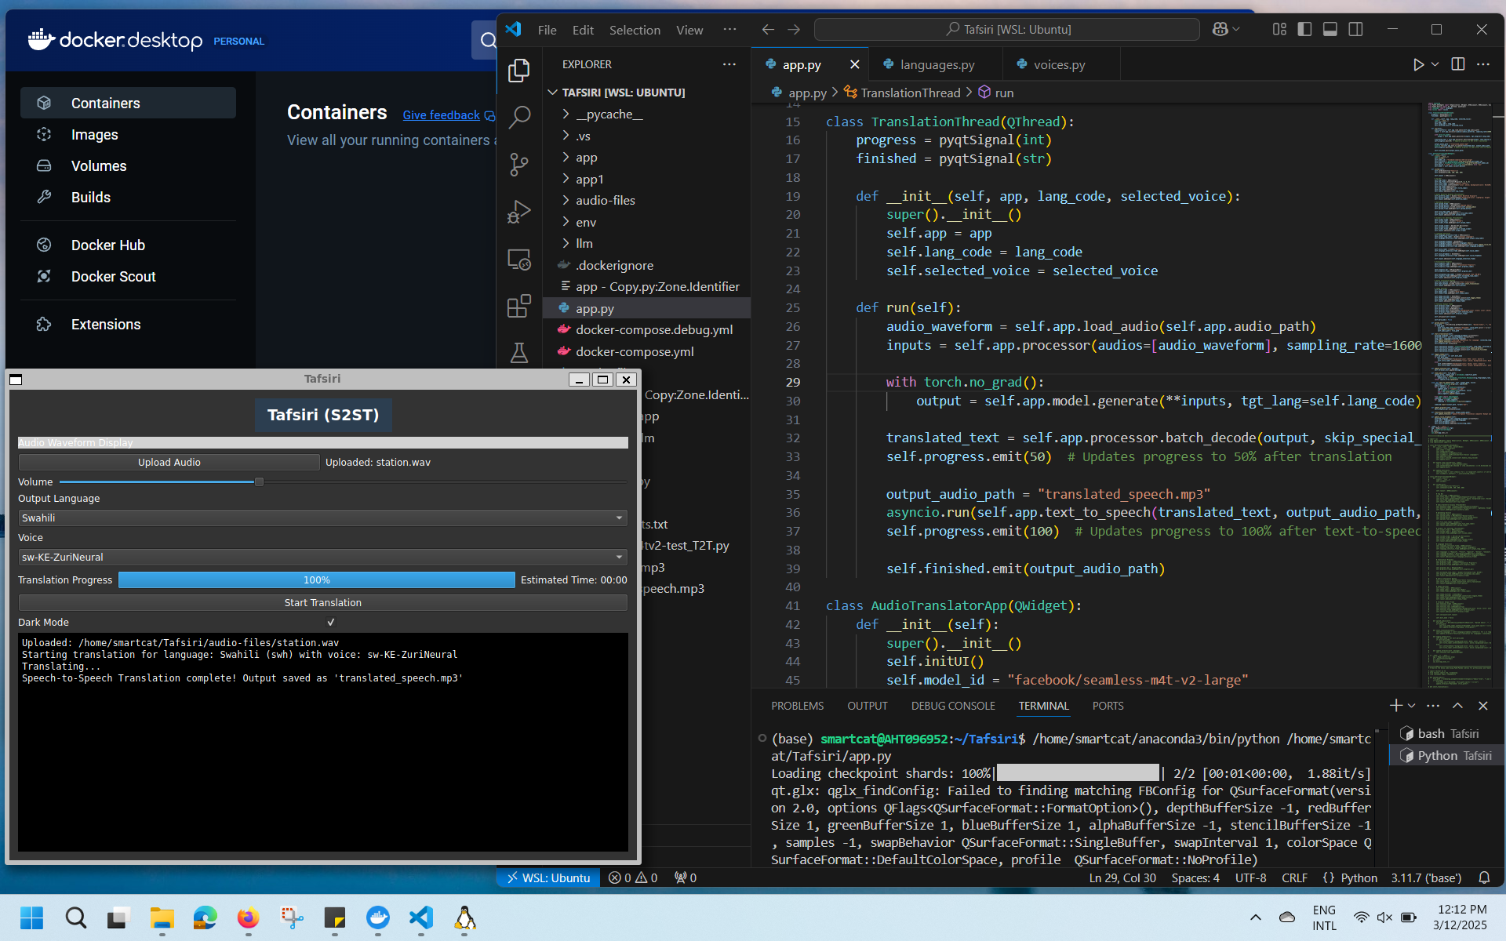The width and height of the screenshot is (1506, 941).
Task: Collapse TAFSIRI [WSL: UBUNTU] root folder
Action: tap(623, 93)
